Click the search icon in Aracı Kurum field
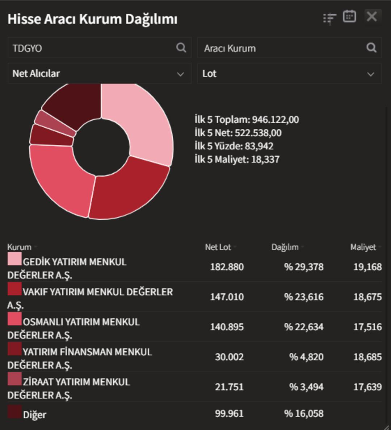This screenshot has height=430, width=391. pyautogui.click(x=371, y=48)
